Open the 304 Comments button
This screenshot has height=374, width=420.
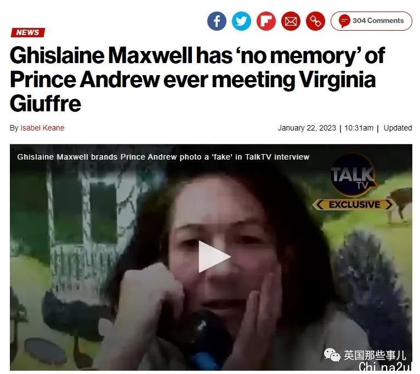point(371,21)
